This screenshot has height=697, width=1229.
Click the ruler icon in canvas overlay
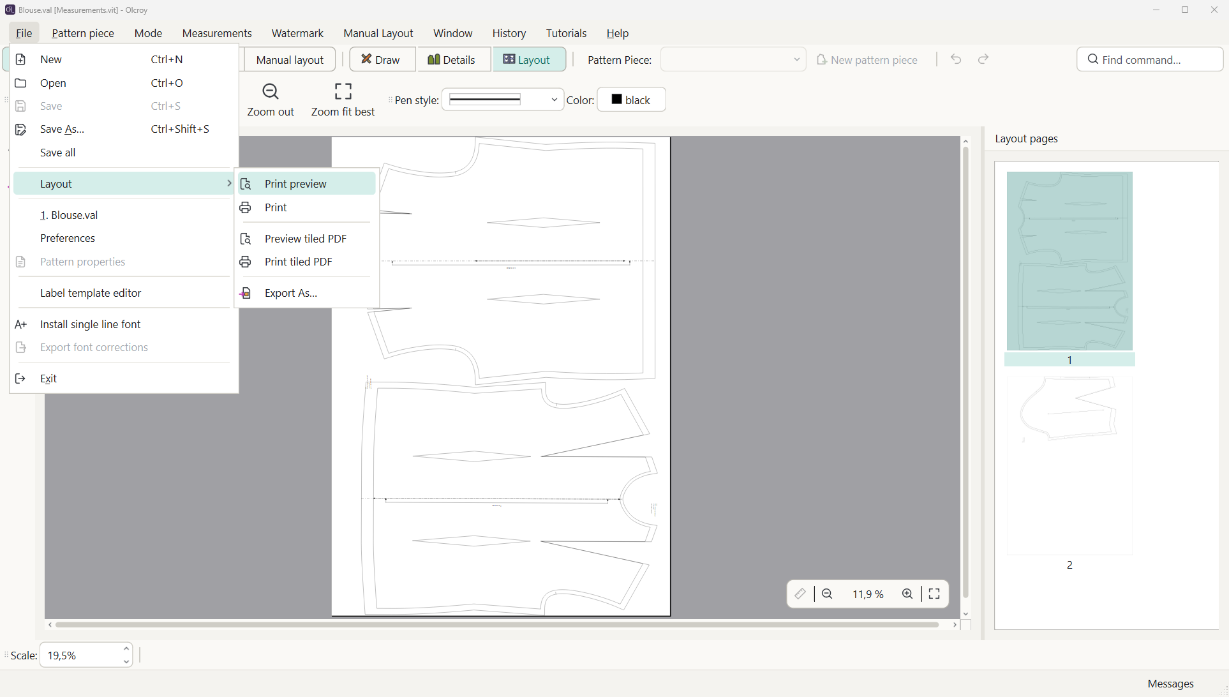click(x=800, y=594)
